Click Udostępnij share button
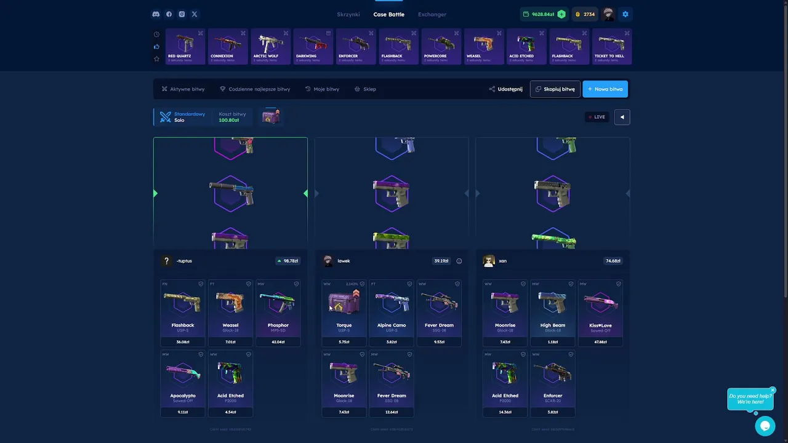 (x=505, y=89)
